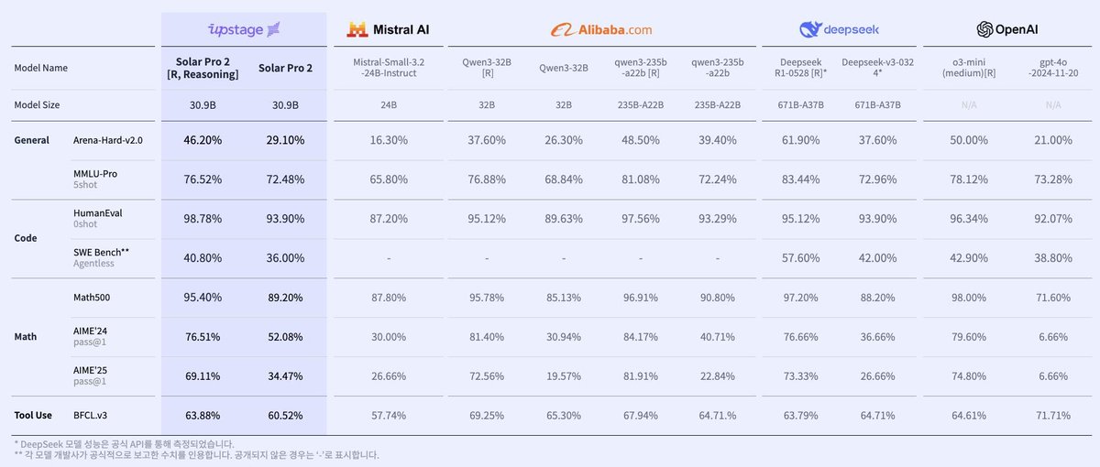Select the BFCL.v3 Tool Use label

coord(91,415)
